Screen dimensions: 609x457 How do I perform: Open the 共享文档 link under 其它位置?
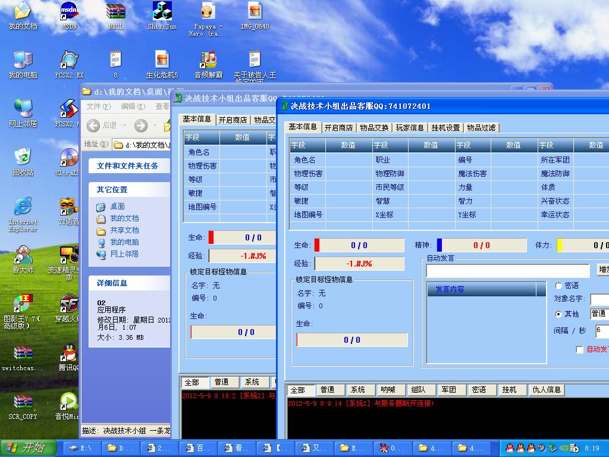(124, 230)
